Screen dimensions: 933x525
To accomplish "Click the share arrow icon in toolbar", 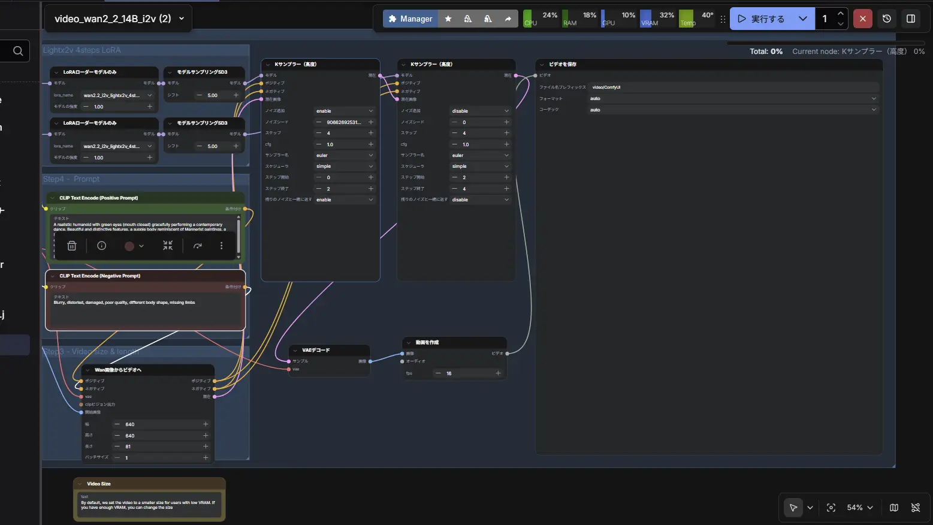I will [508, 19].
